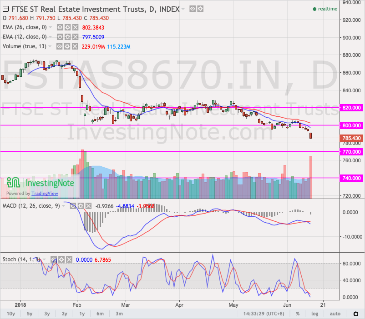Select the 1y time range
The image size is (365, 319).
click(x=82, y=314)
